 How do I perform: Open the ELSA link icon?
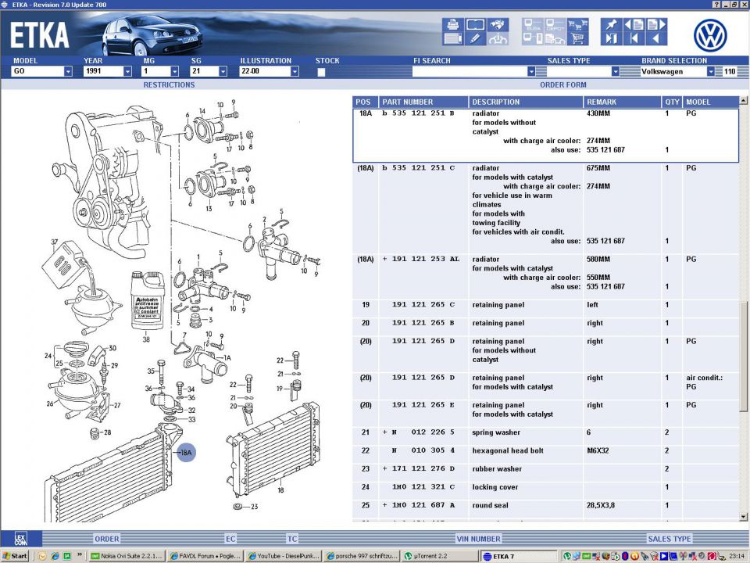(533, 24)
